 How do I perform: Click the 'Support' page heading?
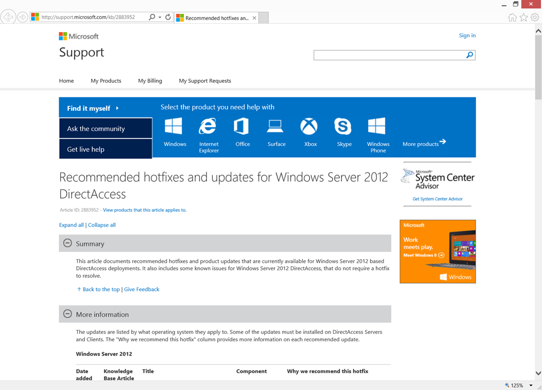pyautogui.click(x=82, y=52)
